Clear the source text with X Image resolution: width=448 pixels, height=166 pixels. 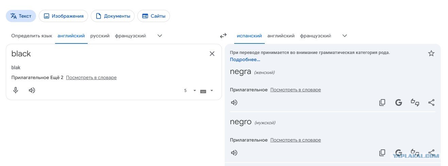coord(212,54)
